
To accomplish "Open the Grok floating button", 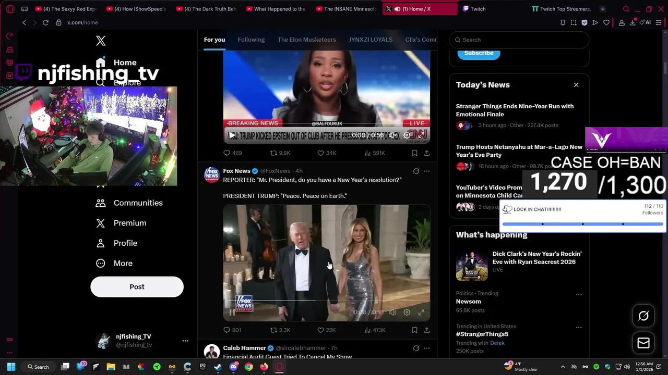I will [x=643, y=316].
